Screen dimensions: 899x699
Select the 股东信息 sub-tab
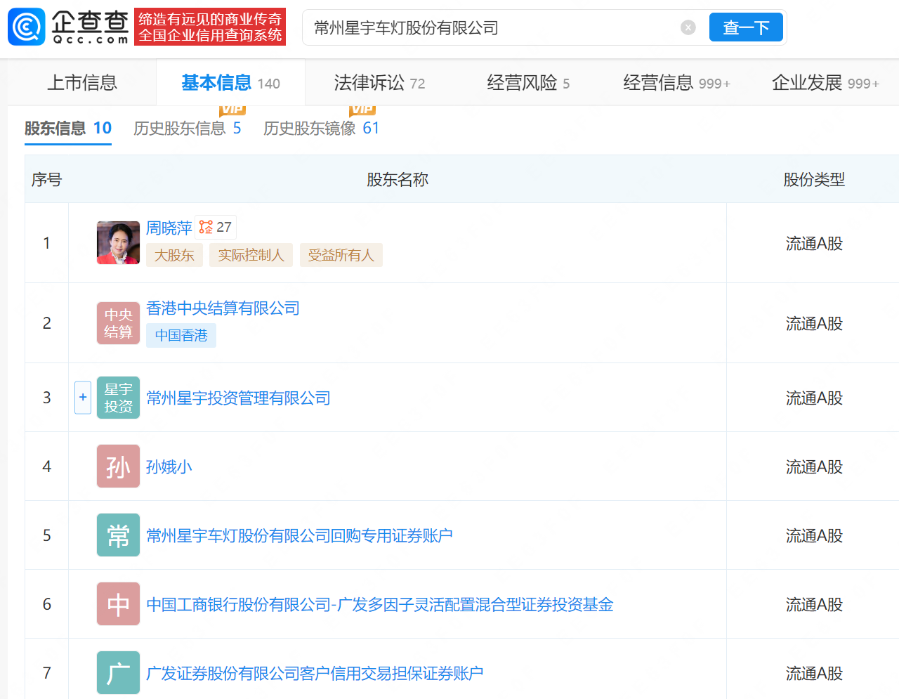[68, 129]
